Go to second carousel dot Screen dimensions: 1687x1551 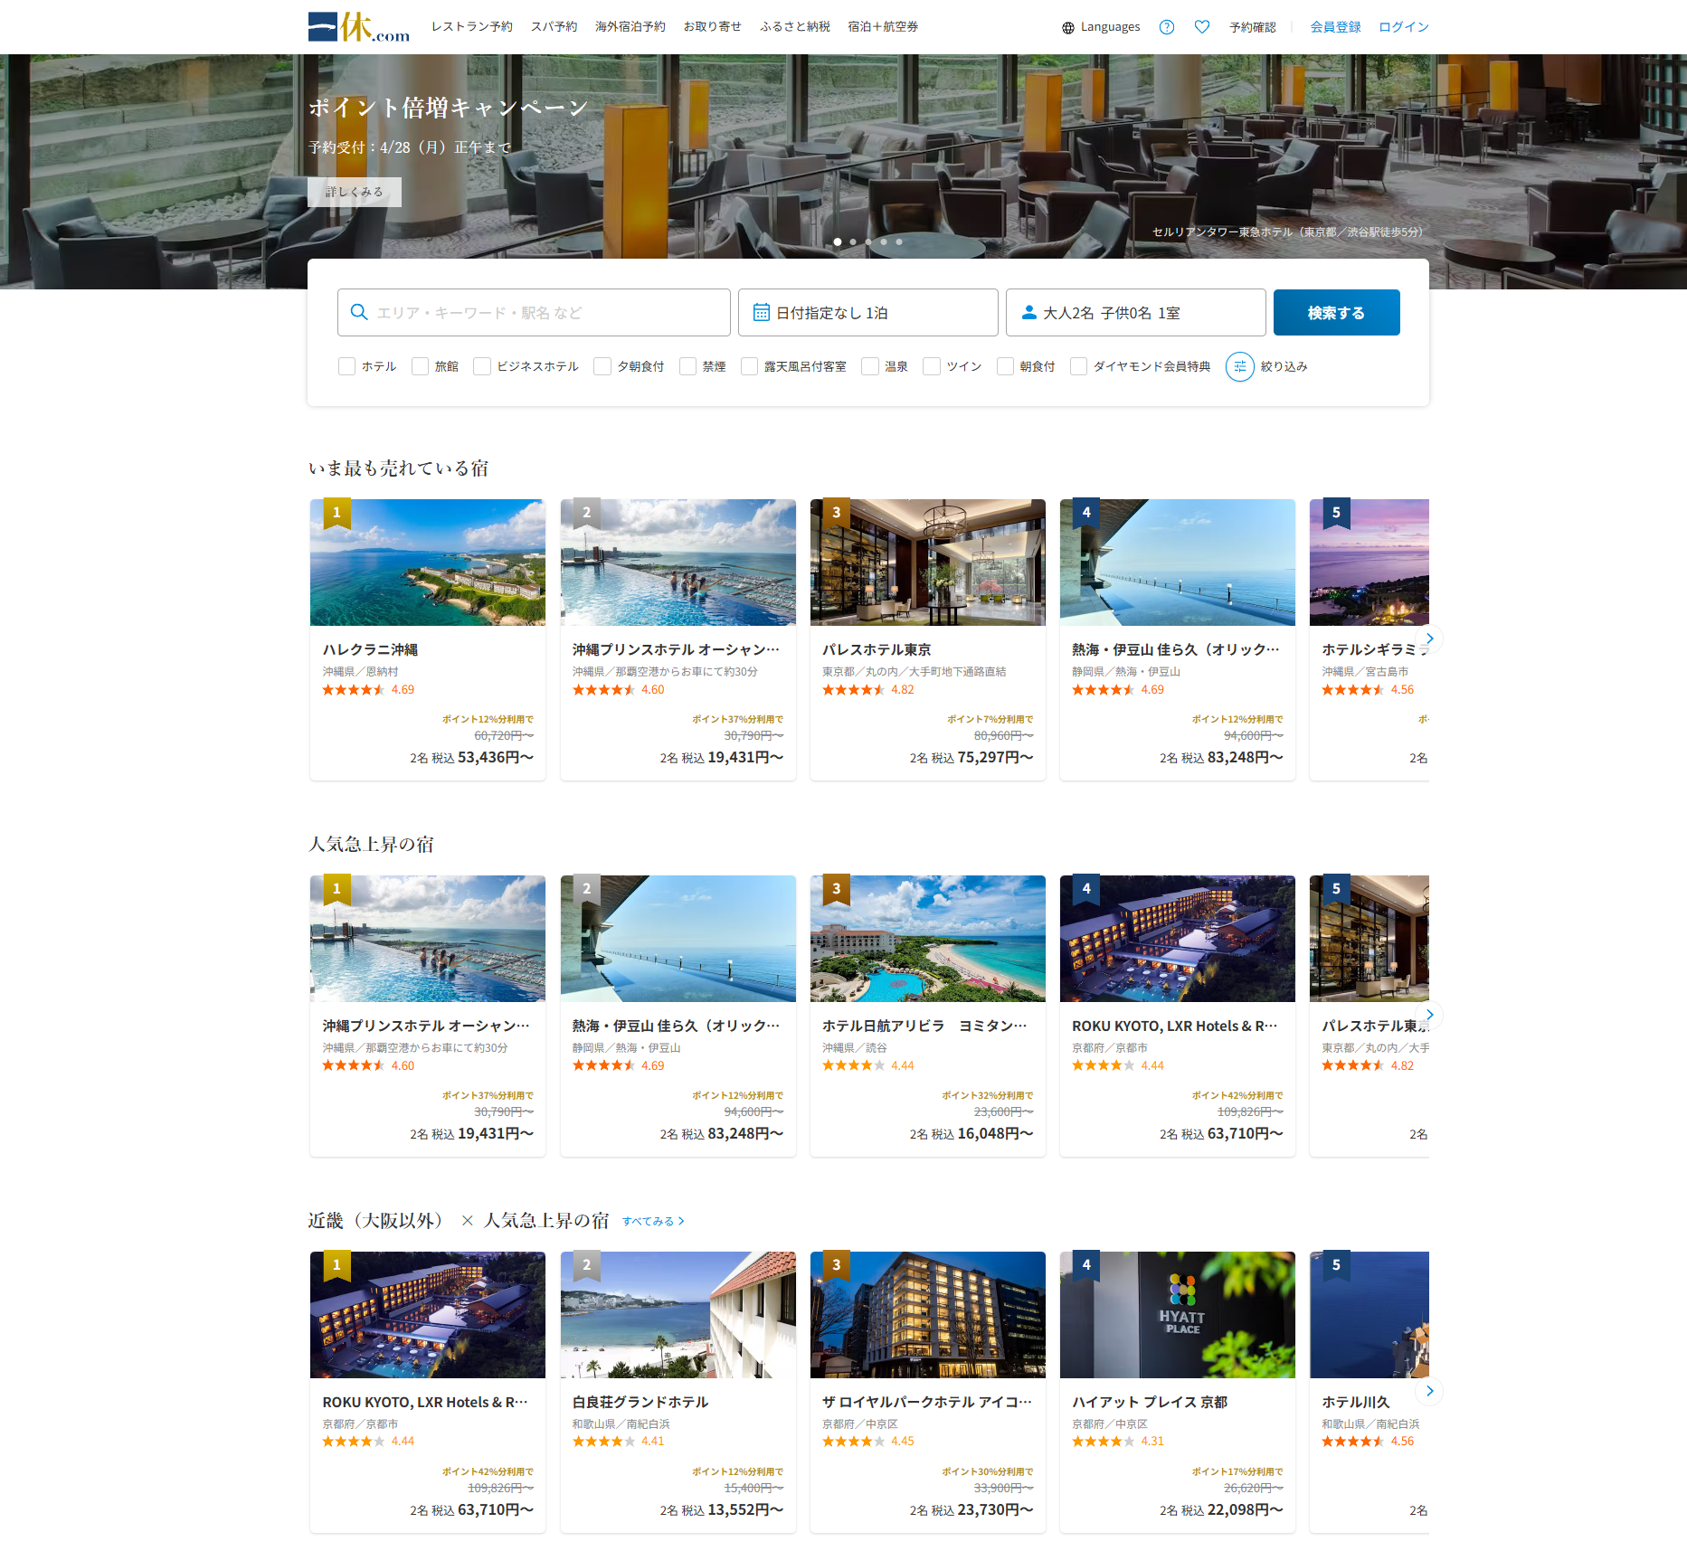click(x=853, y=241)
